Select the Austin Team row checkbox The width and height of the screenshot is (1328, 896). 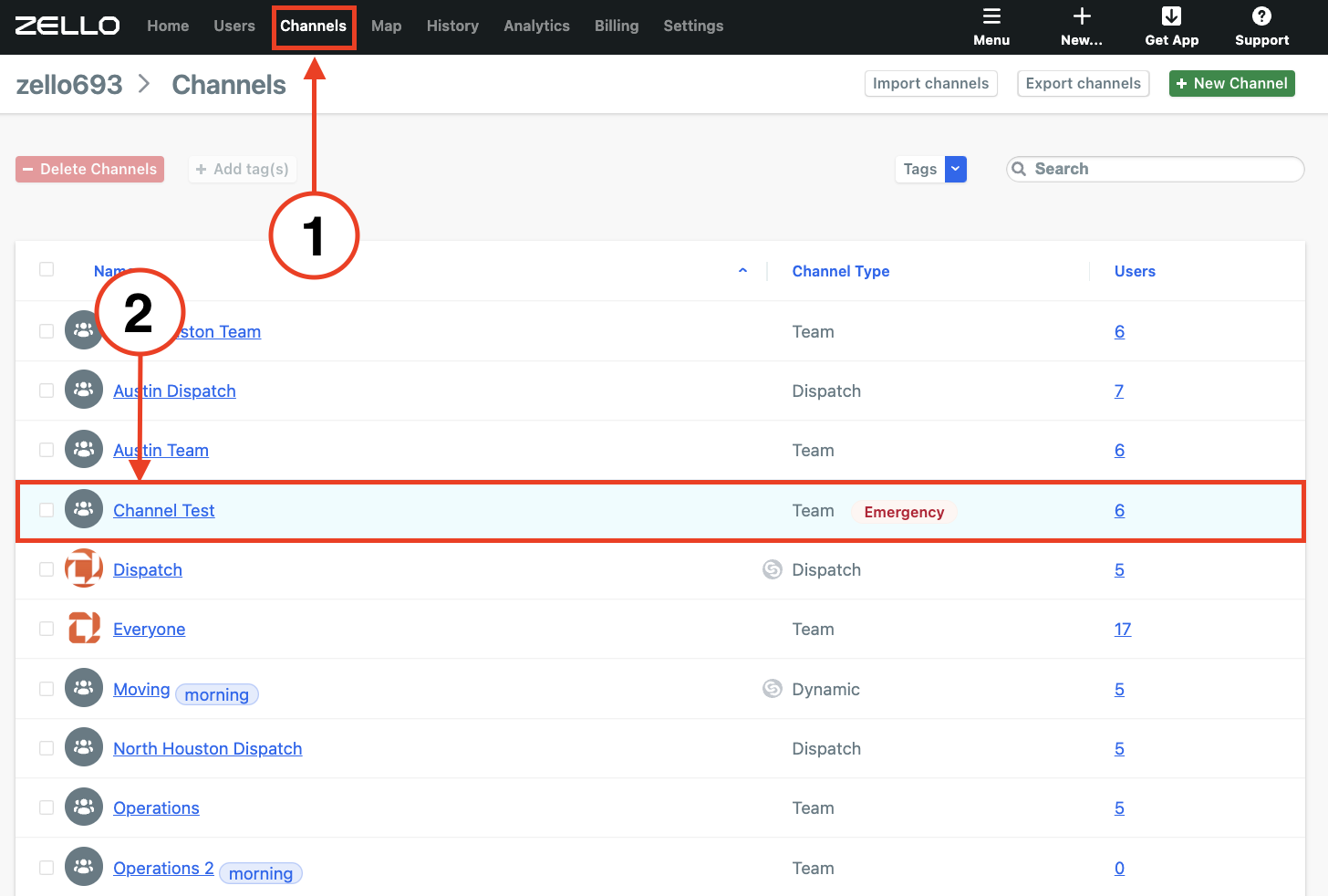click(47, 450)
